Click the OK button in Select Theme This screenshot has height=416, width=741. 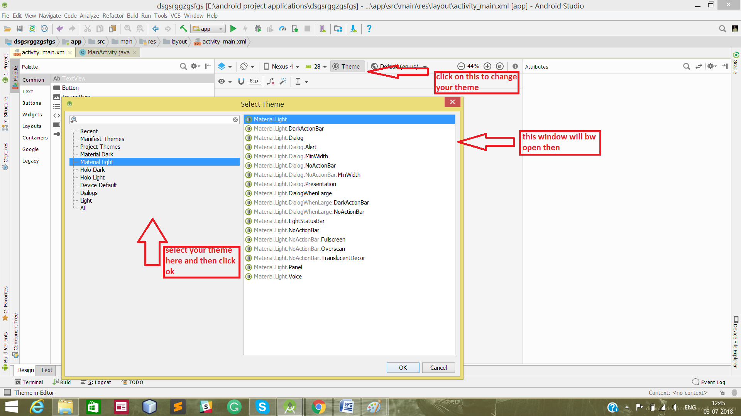403,368
